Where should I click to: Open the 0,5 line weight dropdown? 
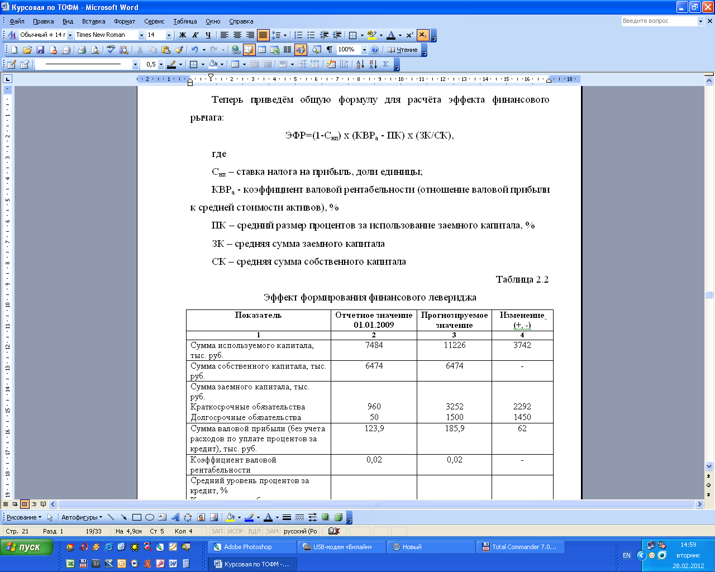(x=161, y=64)
